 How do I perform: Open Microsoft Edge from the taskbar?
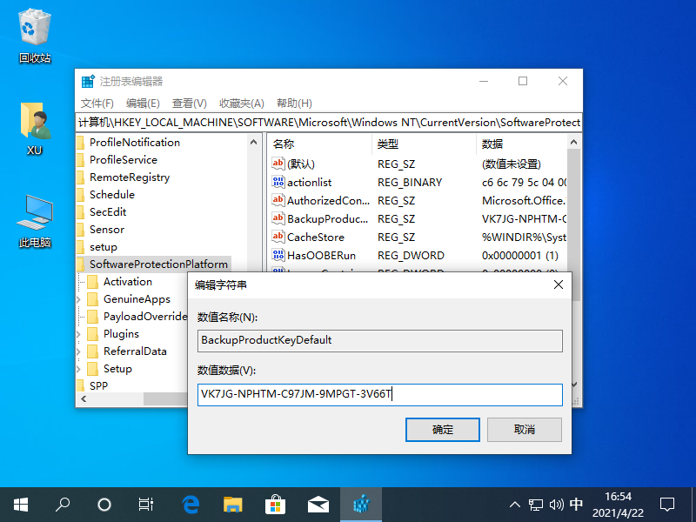tap(191, 504)
